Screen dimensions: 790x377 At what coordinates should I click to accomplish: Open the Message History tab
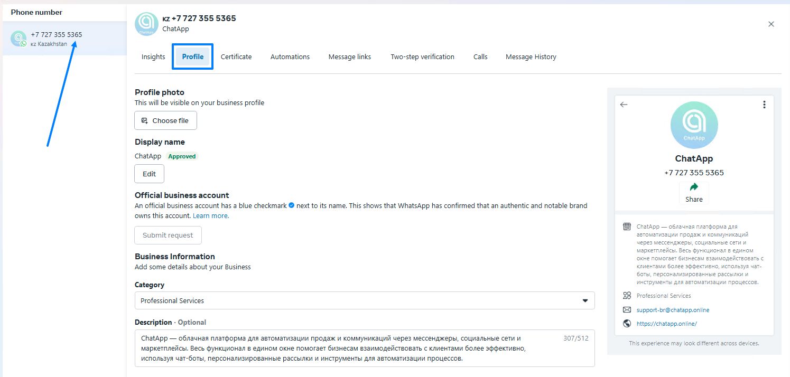(531, 56)
